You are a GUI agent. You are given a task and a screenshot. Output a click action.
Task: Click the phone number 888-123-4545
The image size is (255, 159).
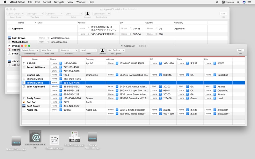click(x=71, y=83)
